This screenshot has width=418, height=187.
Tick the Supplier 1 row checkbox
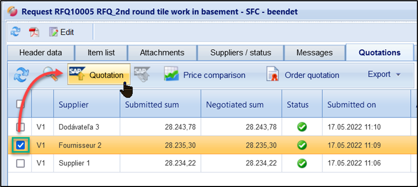click(20, 163)
